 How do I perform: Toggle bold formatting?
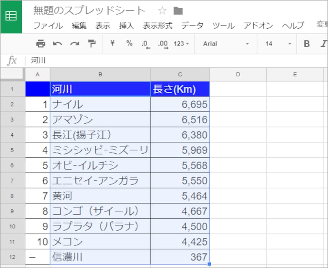pyautogui.click(x=307, y=44)
